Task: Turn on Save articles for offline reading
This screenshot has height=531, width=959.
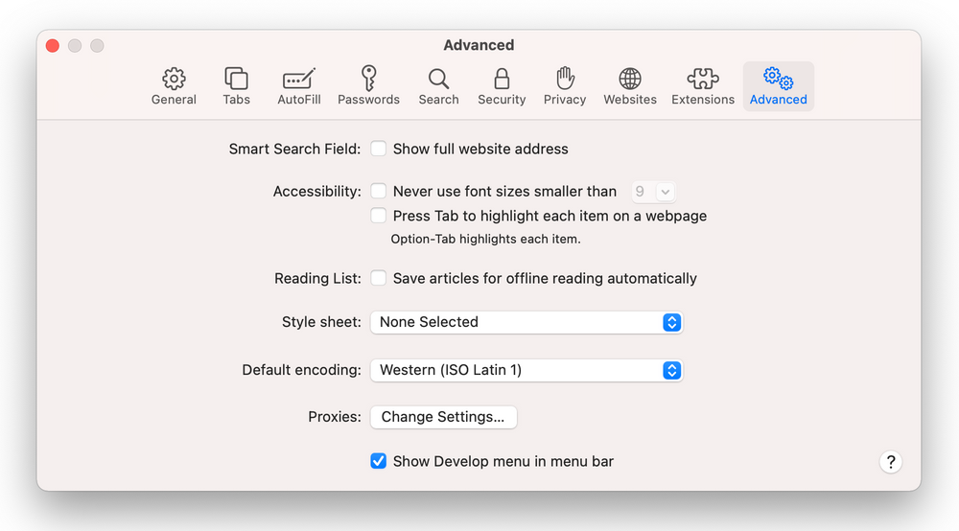Action: pos(379,278)
